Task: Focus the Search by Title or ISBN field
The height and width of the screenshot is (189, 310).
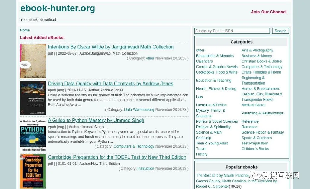Action: pos(232,31)
